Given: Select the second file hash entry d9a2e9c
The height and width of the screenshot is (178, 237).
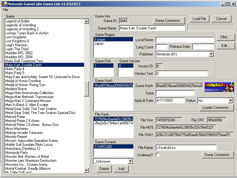Looking at the screenshot, I should tap(113, 123).
